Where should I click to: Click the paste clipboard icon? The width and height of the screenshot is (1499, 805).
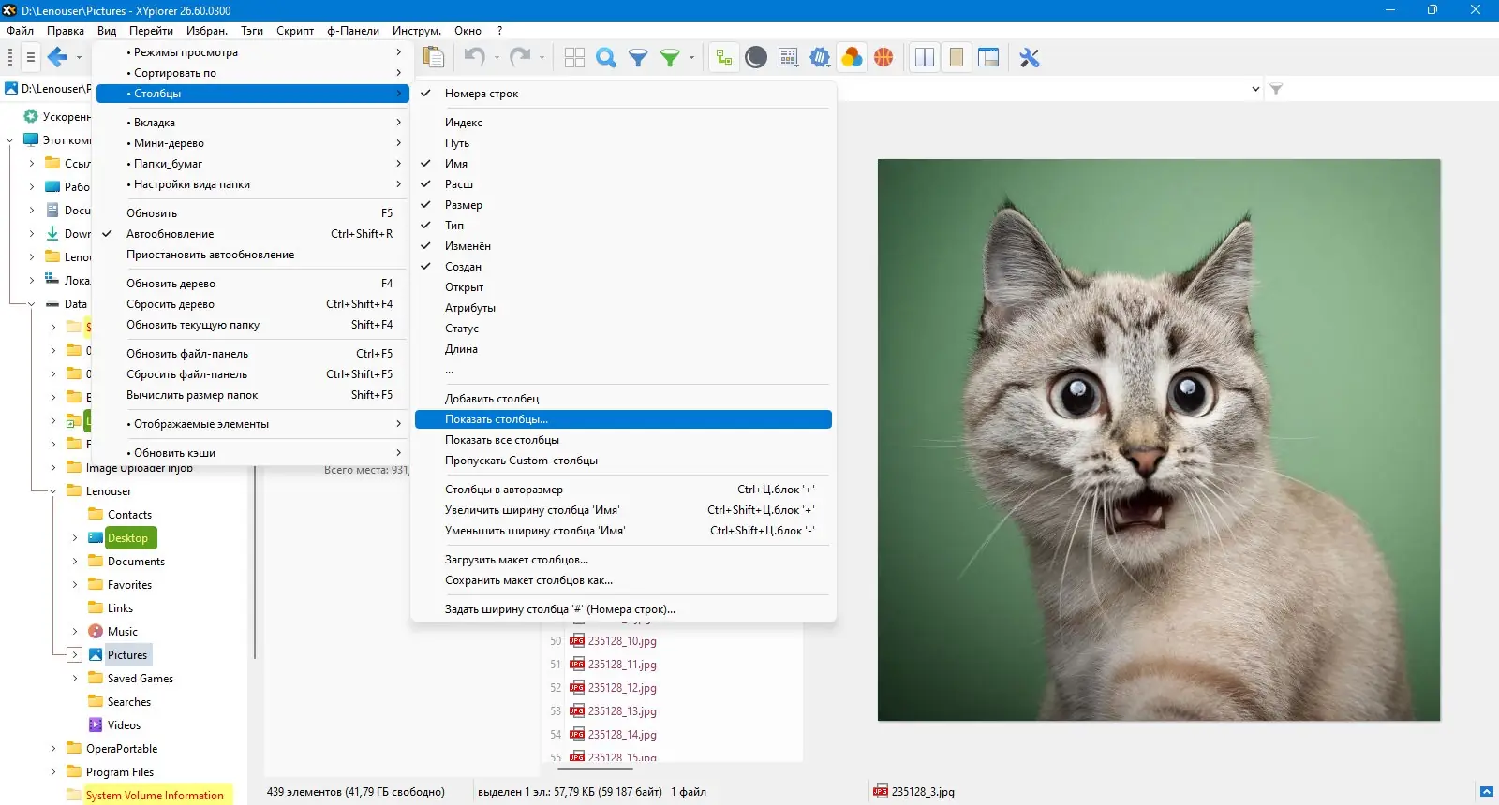(433, 57)
